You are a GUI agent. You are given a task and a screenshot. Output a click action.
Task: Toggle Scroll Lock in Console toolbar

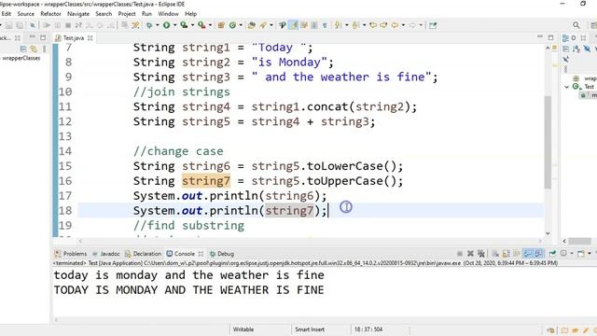pos(506,253)
